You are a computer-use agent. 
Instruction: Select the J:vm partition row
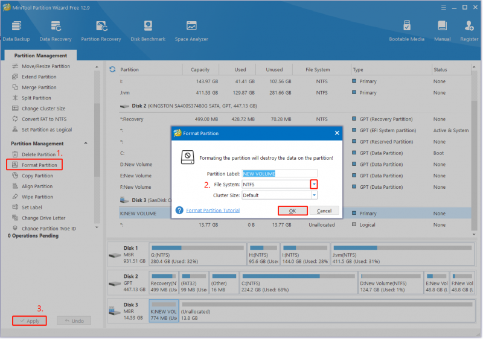click(295, 93)
